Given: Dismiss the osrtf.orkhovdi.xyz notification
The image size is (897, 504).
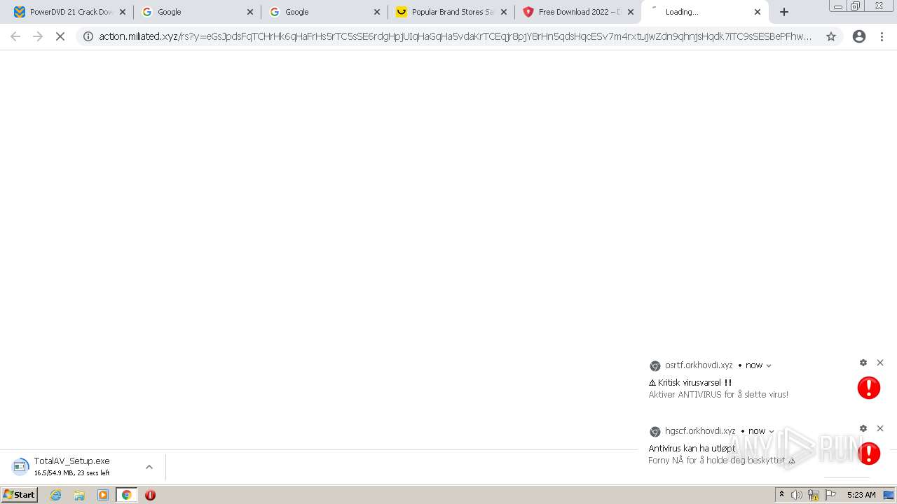Looking at the screenshot, I should coord(880,363).
